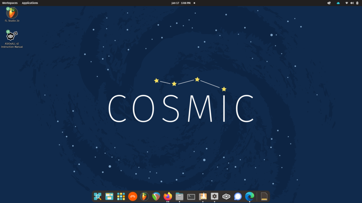Open the Settings gear icon in dock
The width and height of the screenshot is (362, 203).
pyautogui.click(x=215, y=196)
